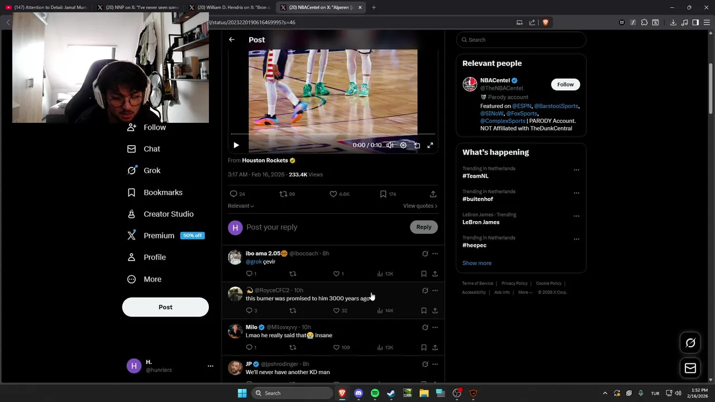715x402 pixels.
Task: Open a new browser tab
Action: pos(374,7)
